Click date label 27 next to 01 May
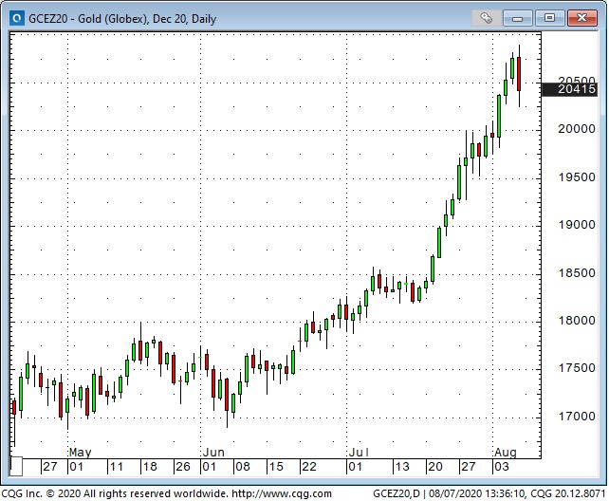This screenshot has width=609, height=501. tap(50, 467)
